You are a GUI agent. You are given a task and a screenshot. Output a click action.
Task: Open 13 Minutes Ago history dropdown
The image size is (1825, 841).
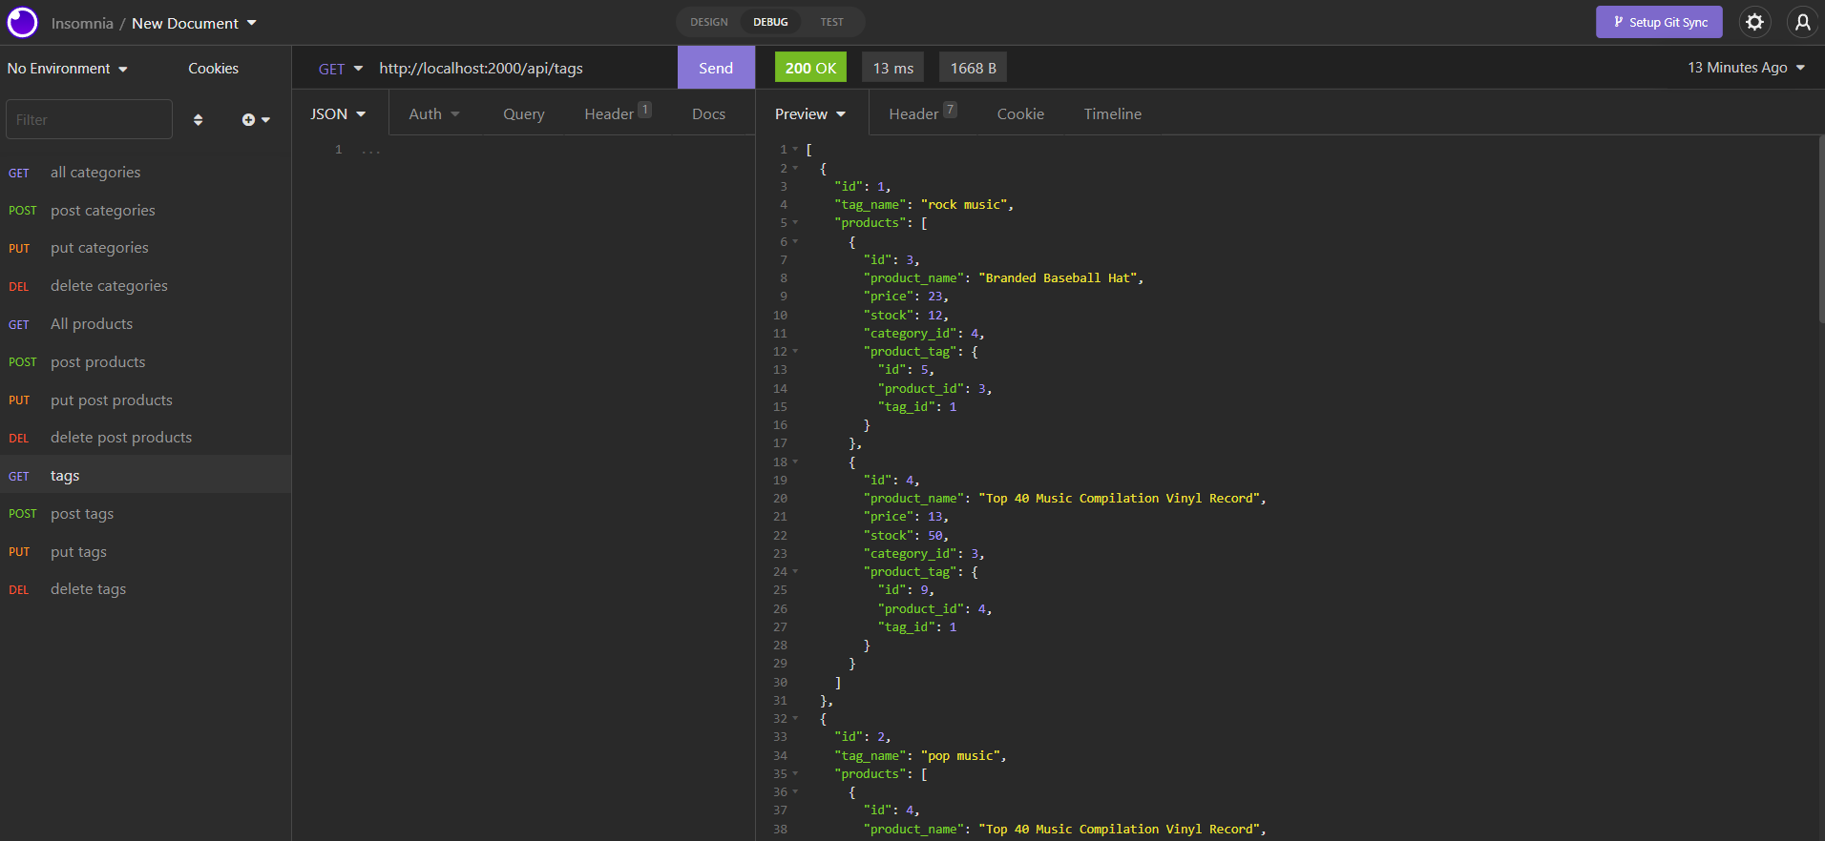(1747, 68)
